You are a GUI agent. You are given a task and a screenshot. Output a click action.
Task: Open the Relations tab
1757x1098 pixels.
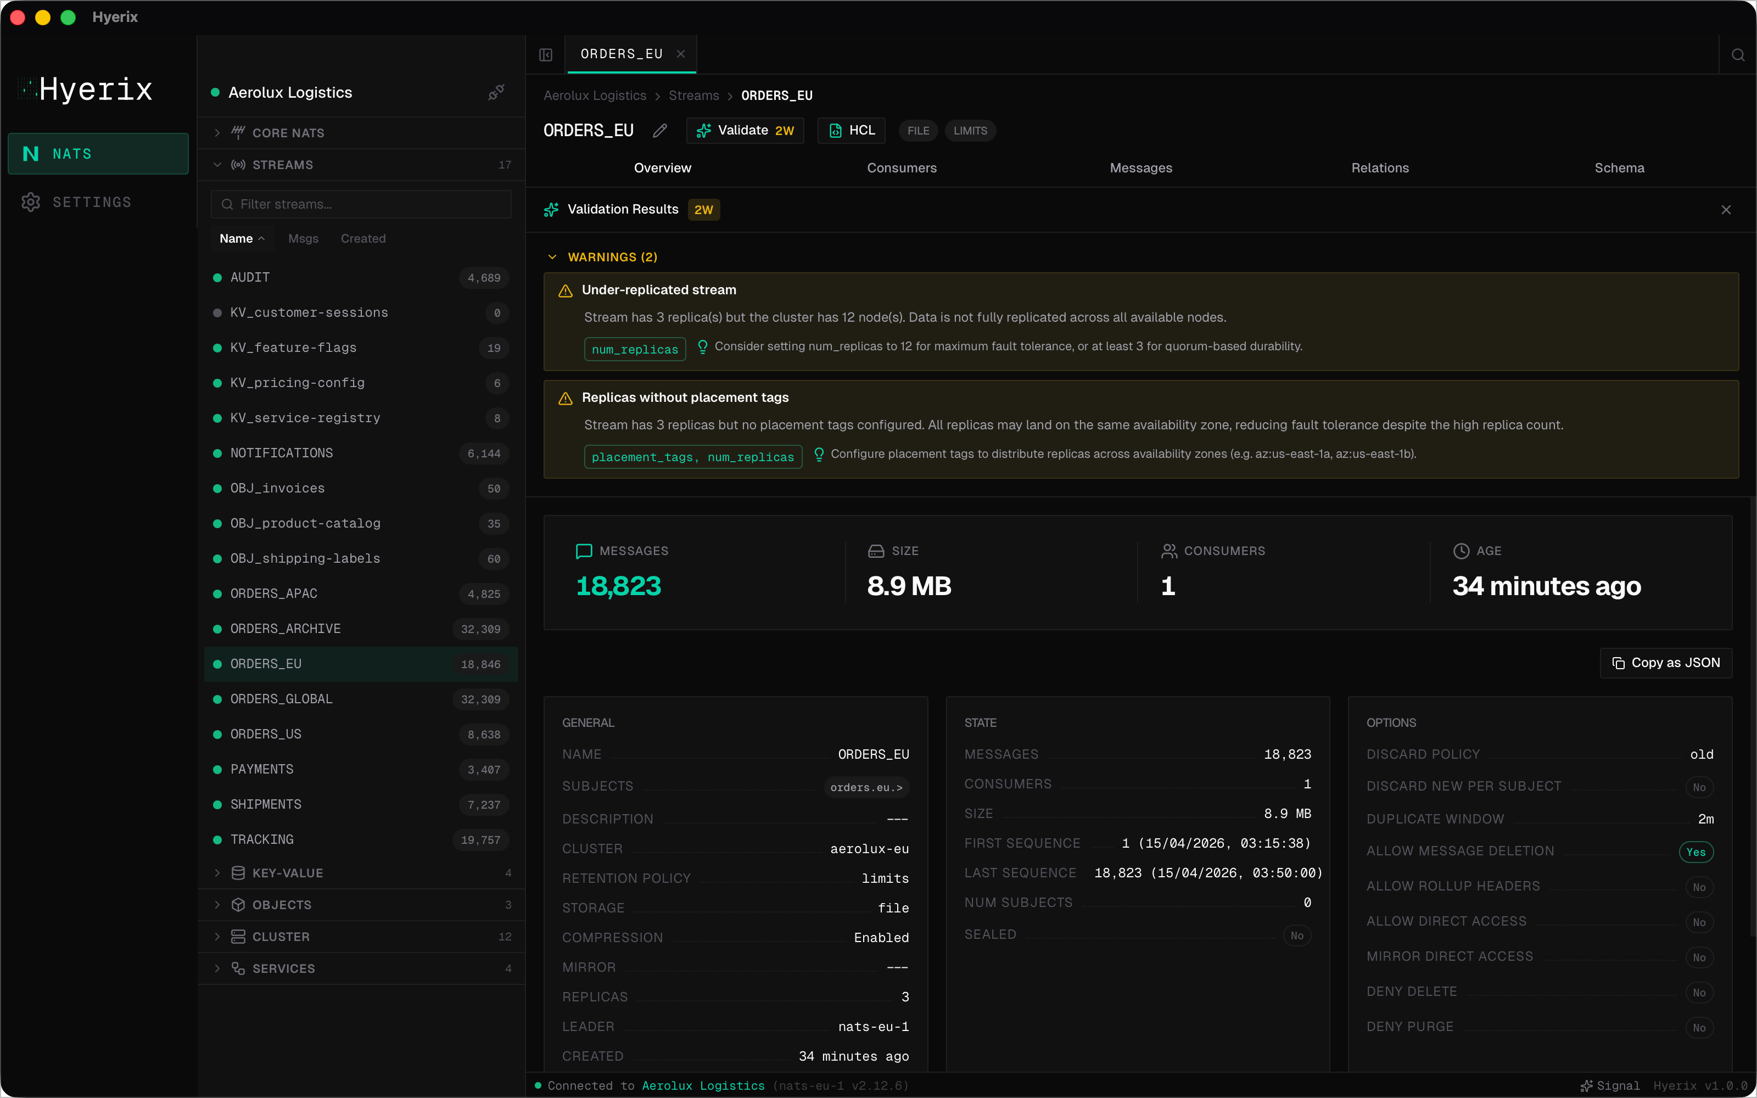1379,168
